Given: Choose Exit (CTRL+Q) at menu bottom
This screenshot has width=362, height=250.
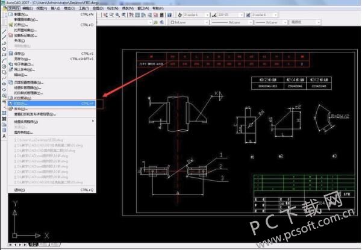Looking at the screenshot, I should [52, 190].
